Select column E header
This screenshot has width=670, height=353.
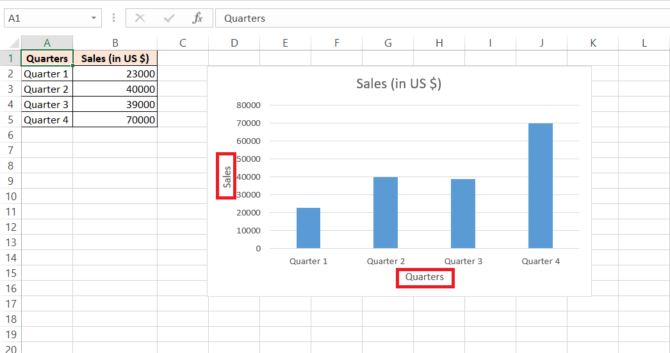pyautogui.click(x=286, y=43)
